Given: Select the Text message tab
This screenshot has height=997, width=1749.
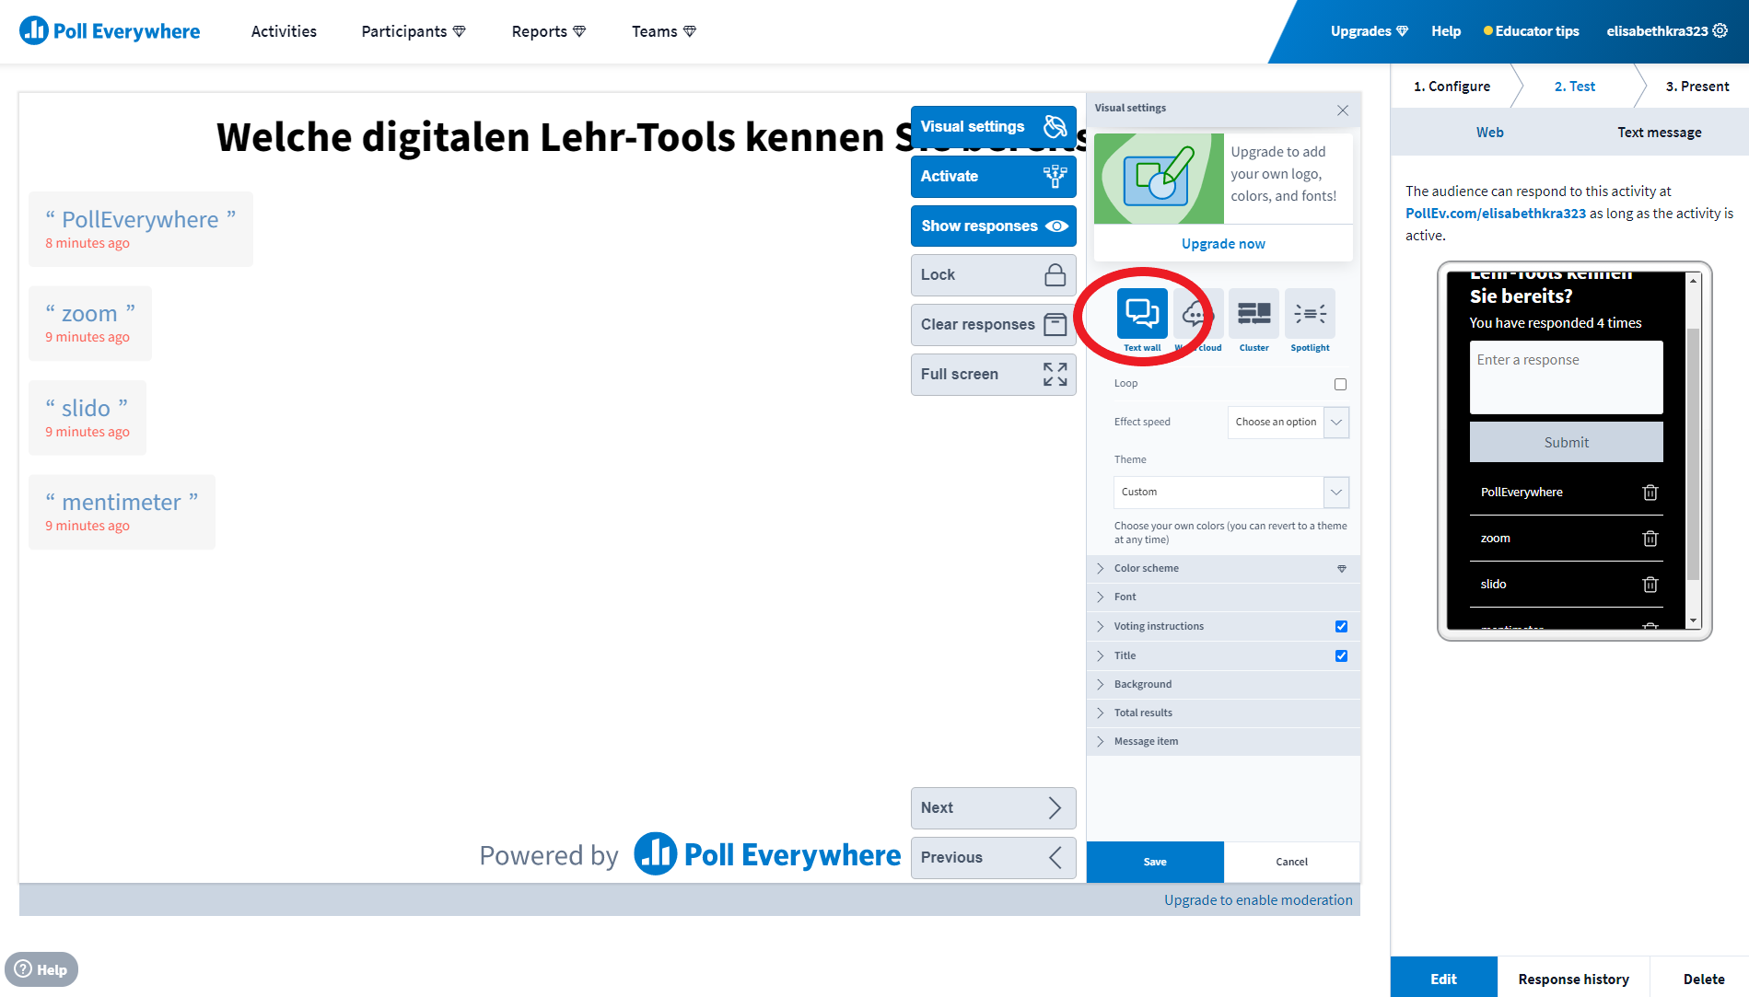Looking at the screenshot, I should 1659,133.
